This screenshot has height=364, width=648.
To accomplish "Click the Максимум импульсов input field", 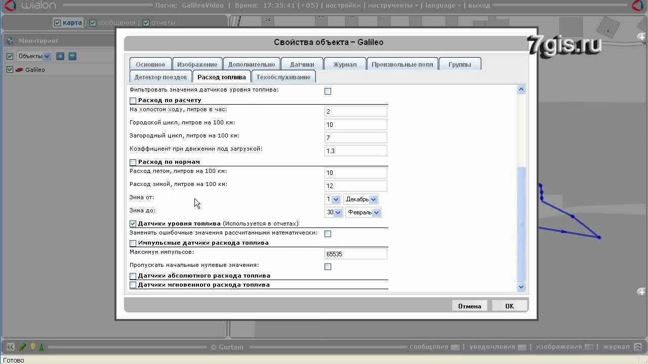I will [355, 254].
